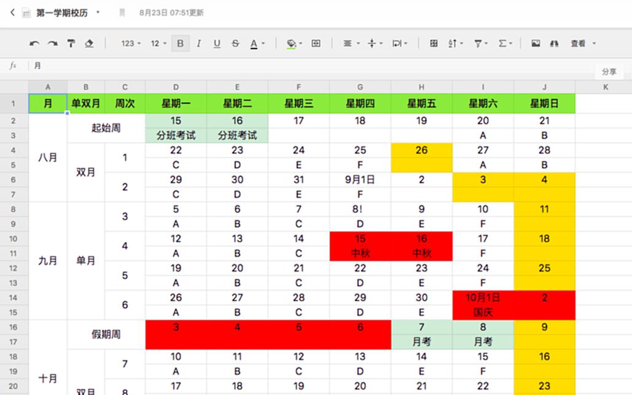Click the fill color bucket icon
This screenshot has height=395, width=632.
[x=291, y=44]
